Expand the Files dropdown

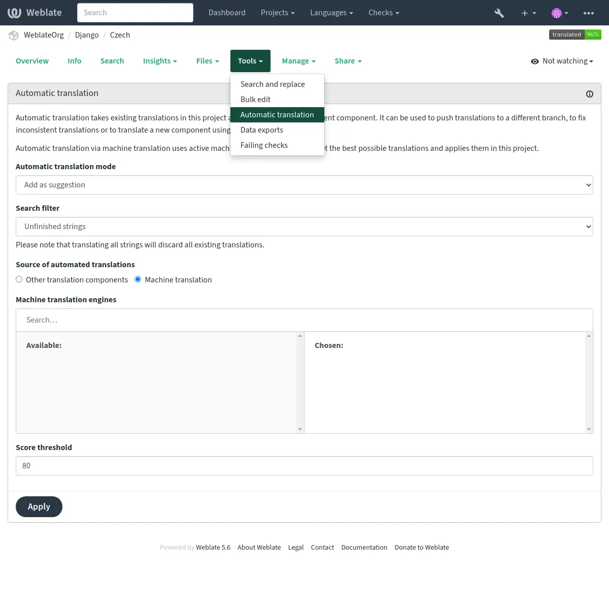(208, 61)
